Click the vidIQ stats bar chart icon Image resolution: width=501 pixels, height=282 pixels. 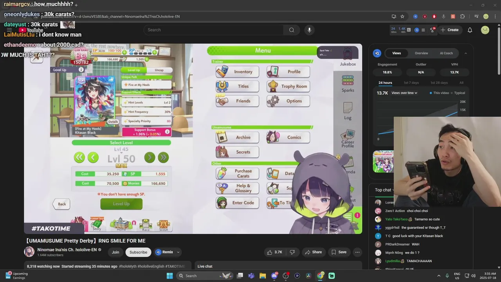click(x=409, y=30)
